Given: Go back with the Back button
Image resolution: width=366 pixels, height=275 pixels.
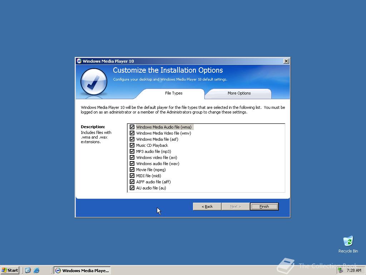Looking at the screenshot, I should coord(207,207).
